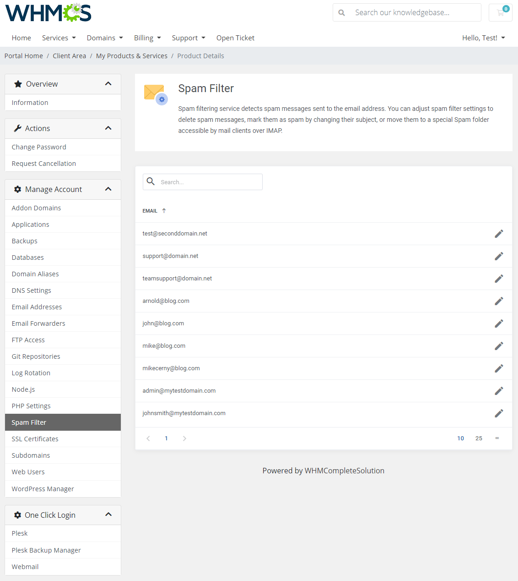
Task: Open SSL Certificates in sidebar
Action: [63, 439]
